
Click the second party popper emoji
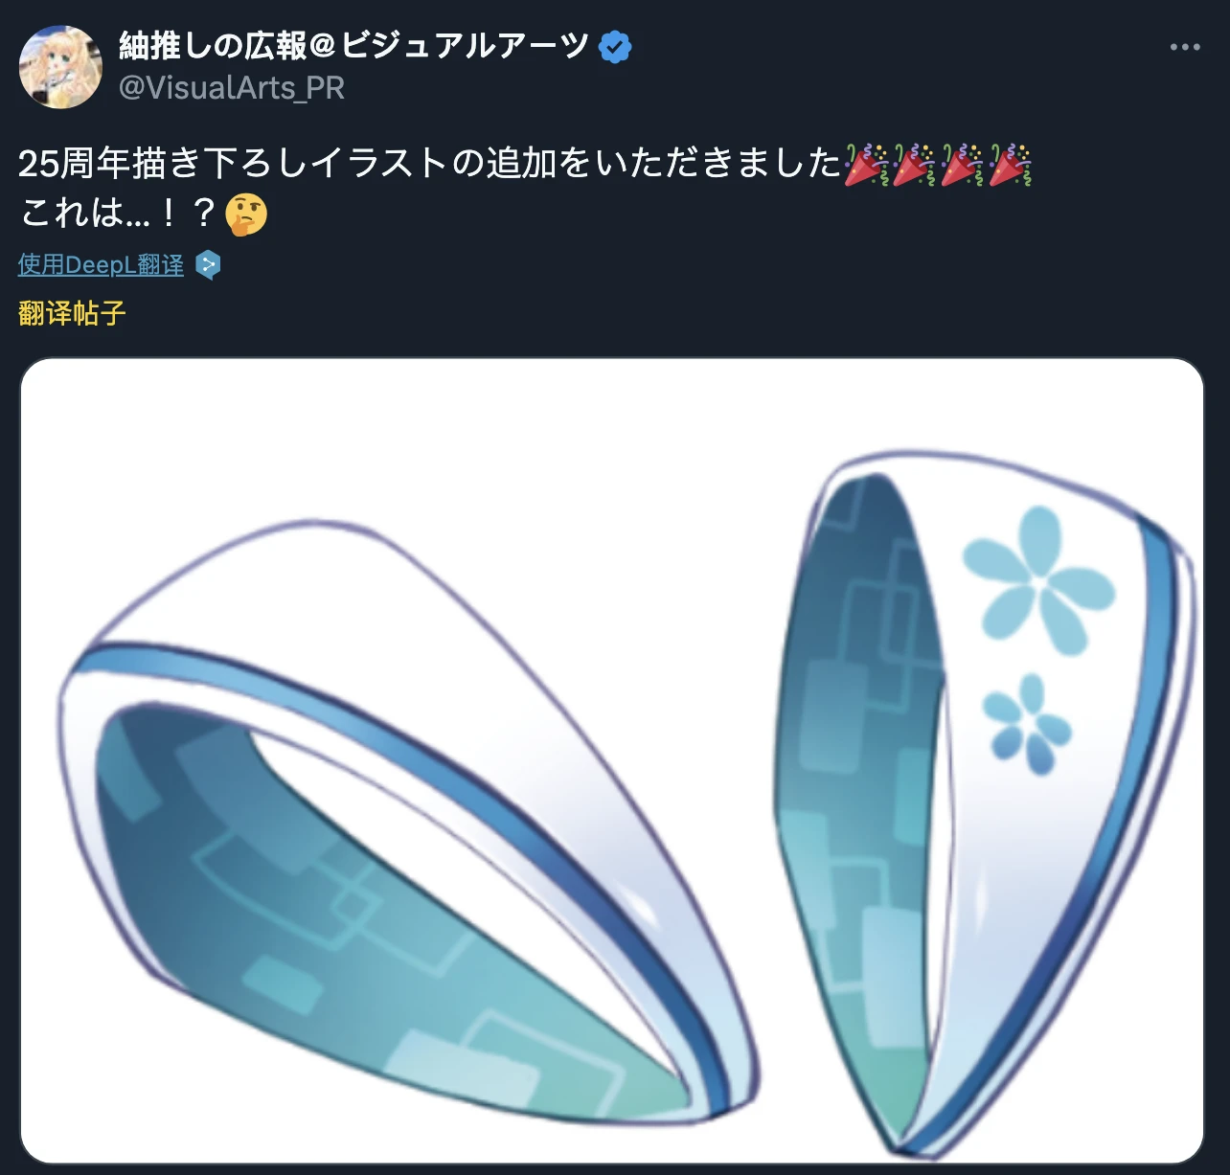coord(915,164)
